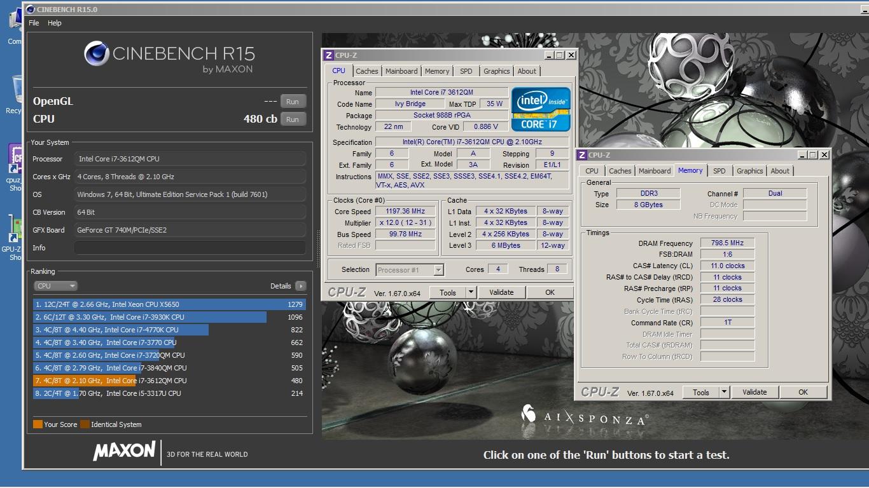Viewport: 869px width, 488px height.
Task: Select the Core i7-3770 ranking row
Action: [x=169, y=342]
